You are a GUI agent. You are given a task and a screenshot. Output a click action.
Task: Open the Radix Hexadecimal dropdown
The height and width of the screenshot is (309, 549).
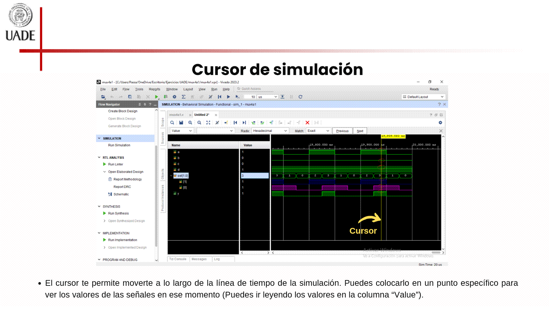coord(270,131)
